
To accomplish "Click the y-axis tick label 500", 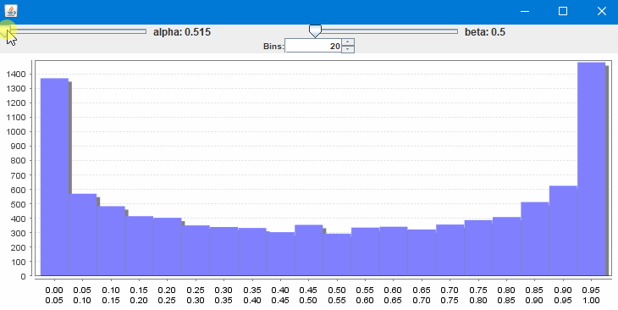I will [18, 204].
